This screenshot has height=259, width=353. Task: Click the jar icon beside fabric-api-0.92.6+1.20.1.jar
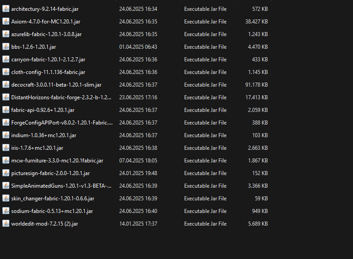[6, 110]
